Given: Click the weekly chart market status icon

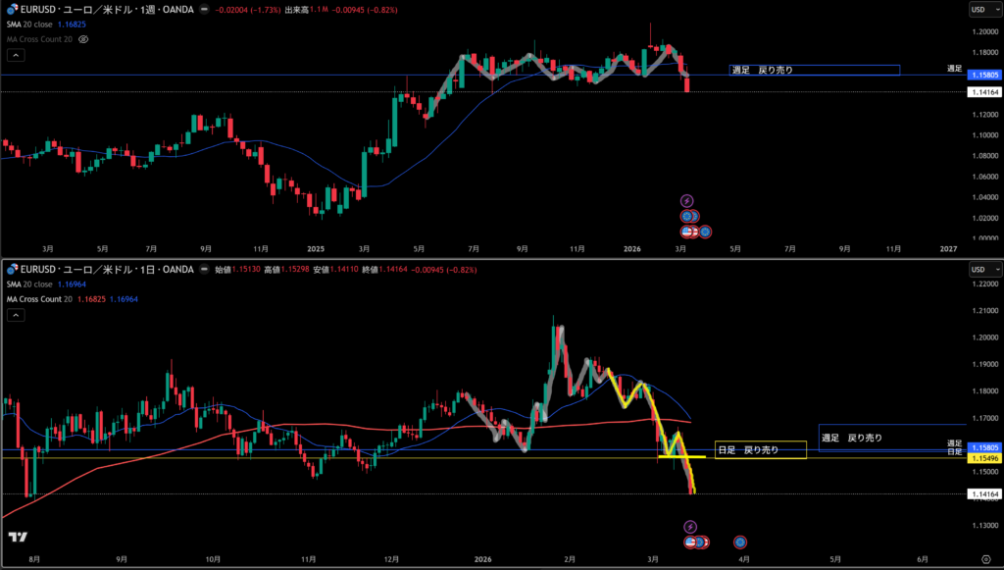Looking at the screenshot, I should pos(202,9).
